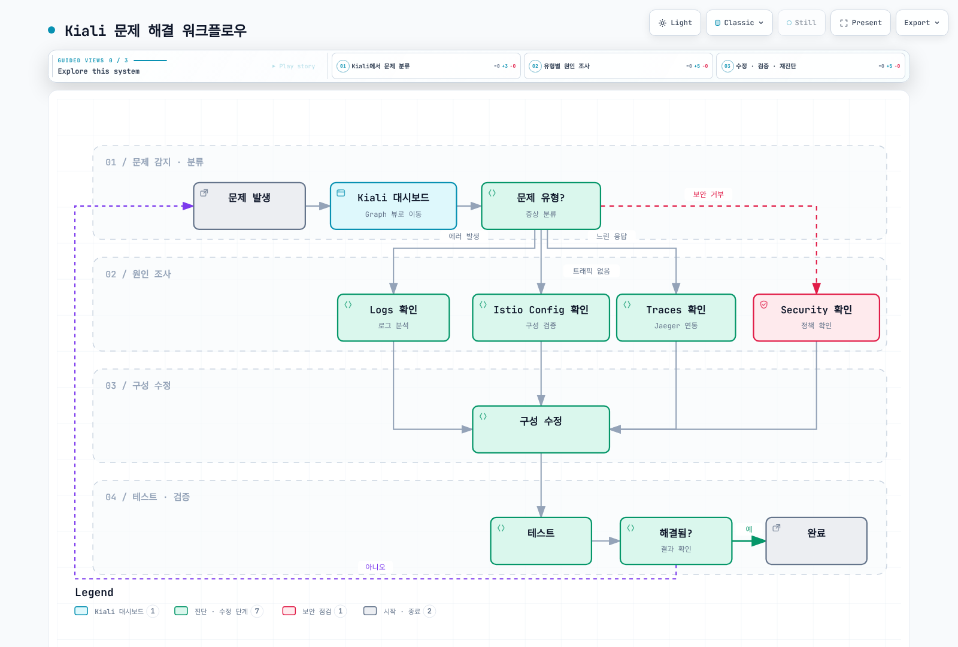Open the Export dropdown menu
958x647 pixels.
(921, 23)
